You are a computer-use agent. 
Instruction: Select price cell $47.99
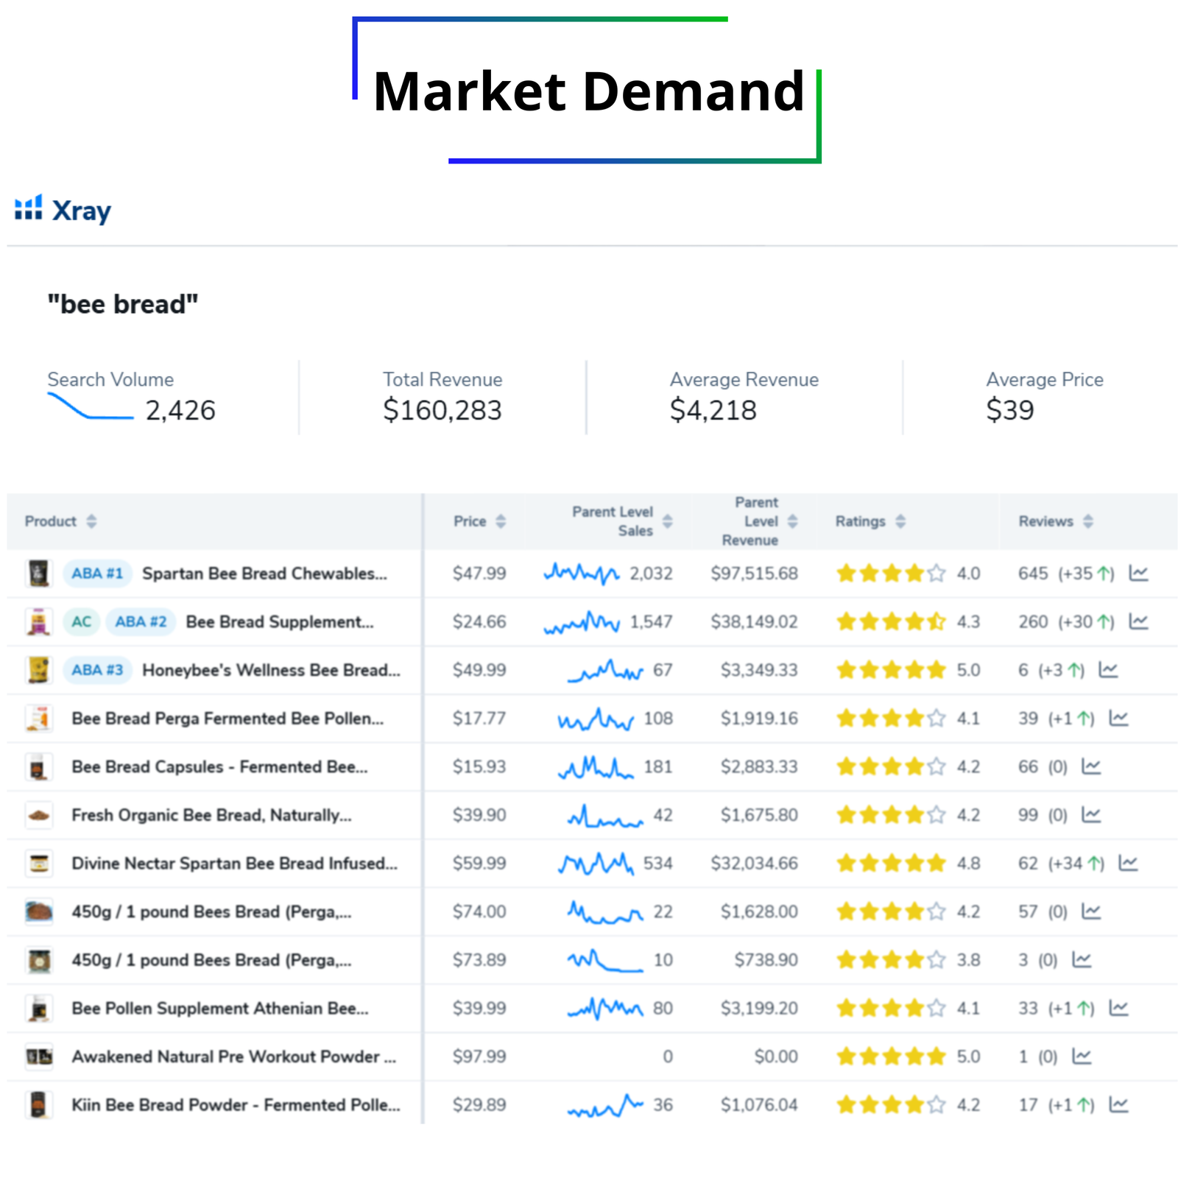tap(479, 573)
